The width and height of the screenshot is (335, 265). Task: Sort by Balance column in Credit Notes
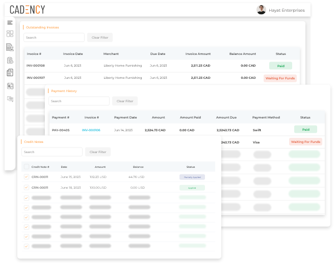click(x=138, y=167)
